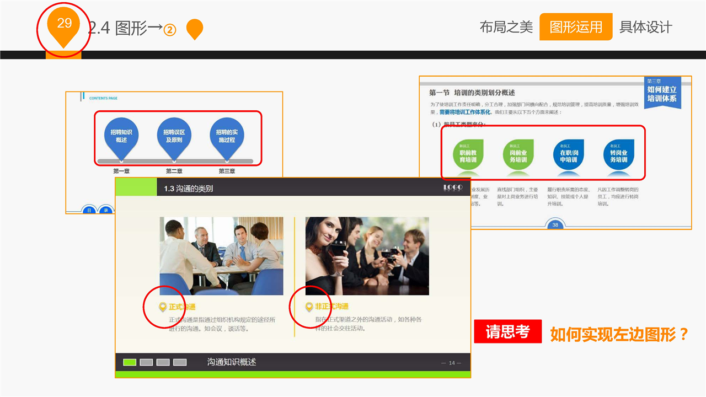706x397 pixels.
Task: Switch to the 布局之美 tab
Action: (506, 27)
